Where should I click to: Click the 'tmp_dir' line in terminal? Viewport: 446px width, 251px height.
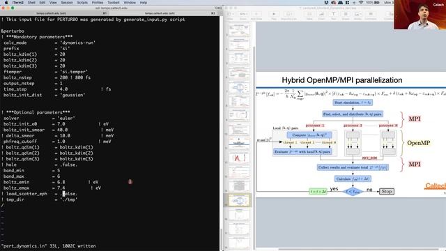click(x=39, y=199)
